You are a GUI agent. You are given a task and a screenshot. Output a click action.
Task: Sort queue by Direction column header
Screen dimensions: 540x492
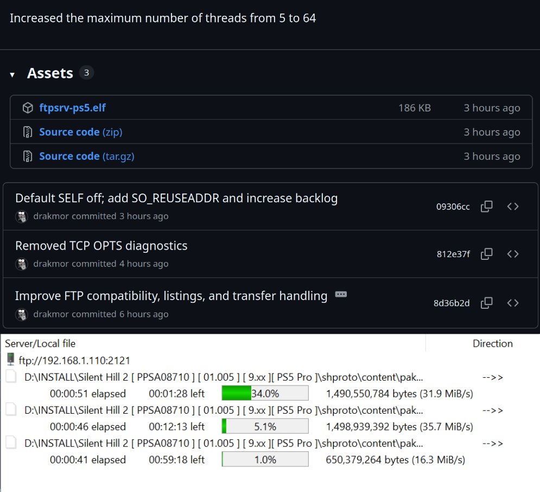pos(492,344)
